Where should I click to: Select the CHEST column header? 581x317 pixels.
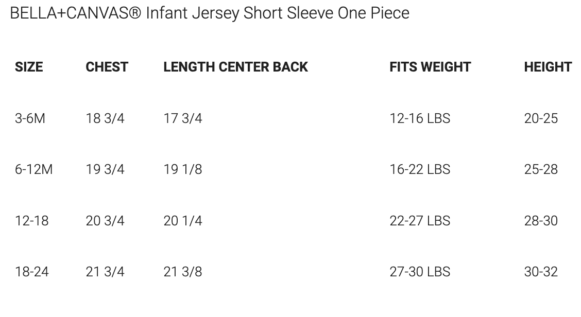click(107, 67)
